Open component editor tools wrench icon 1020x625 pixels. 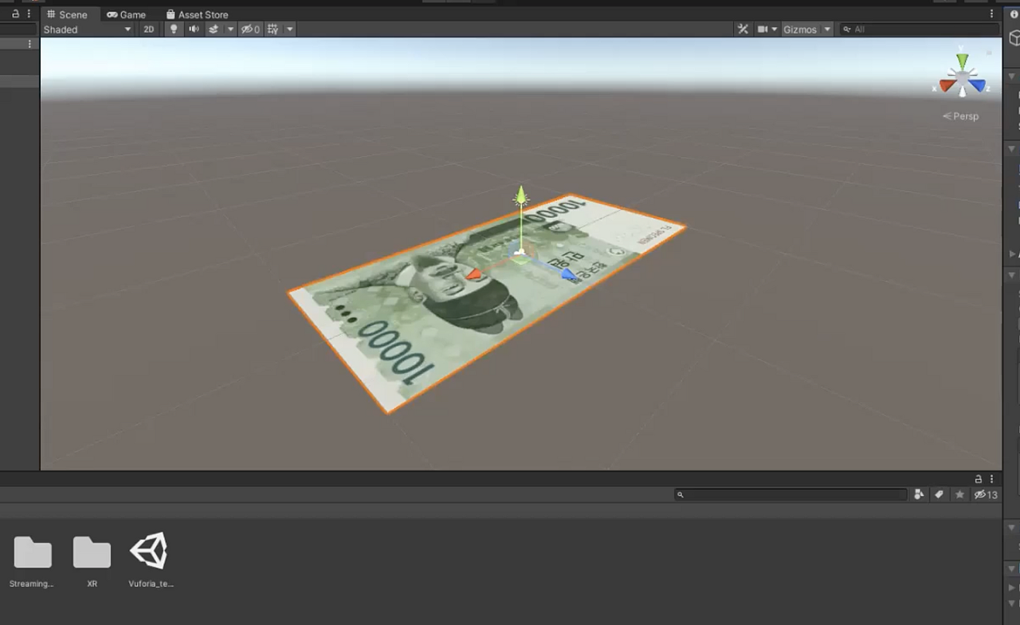click(x=743, y=29)
